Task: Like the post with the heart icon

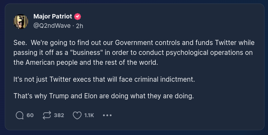Action: [77, 115]
